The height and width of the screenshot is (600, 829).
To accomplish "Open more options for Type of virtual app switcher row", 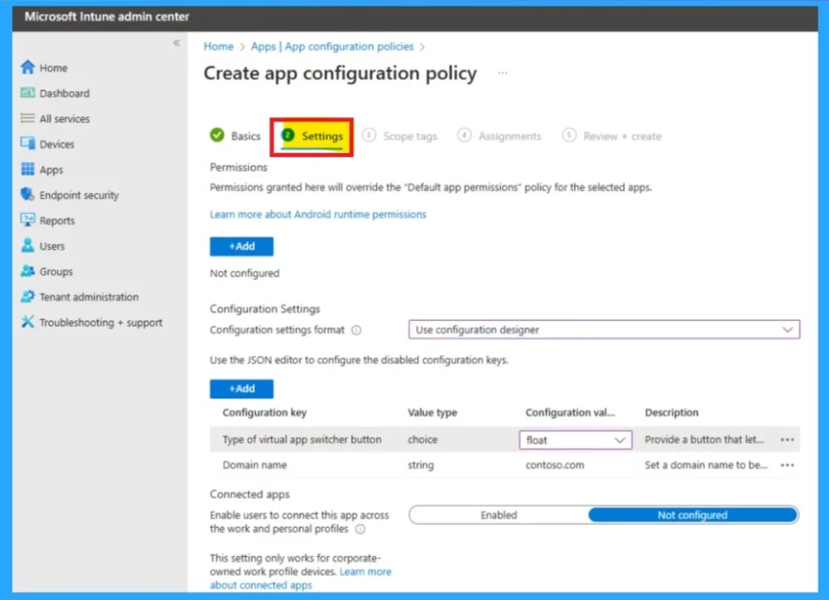I will [787, 440].
